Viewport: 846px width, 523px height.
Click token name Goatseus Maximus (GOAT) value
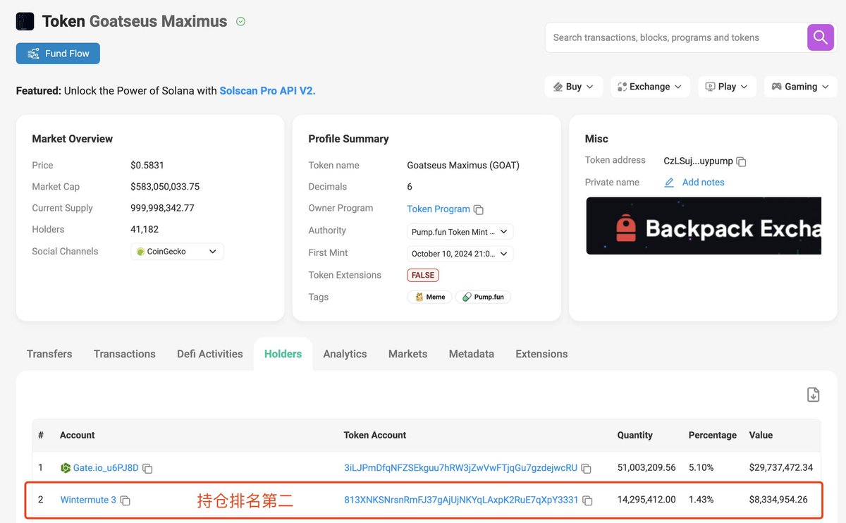pos(463,165)
